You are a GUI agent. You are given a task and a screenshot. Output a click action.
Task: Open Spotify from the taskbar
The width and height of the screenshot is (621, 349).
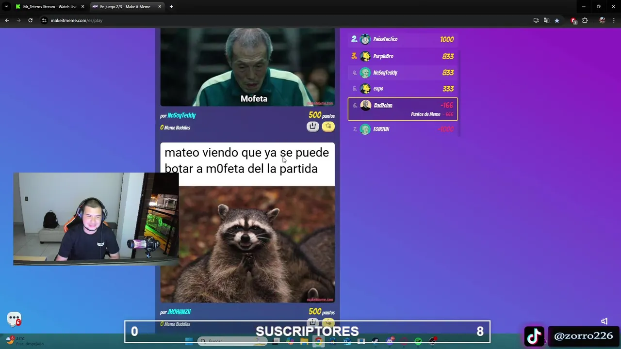click(x=418, y=341)
